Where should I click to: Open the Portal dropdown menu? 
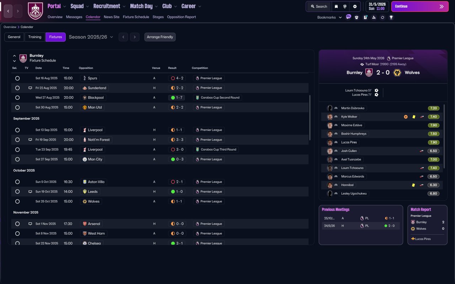click(57, 6)
